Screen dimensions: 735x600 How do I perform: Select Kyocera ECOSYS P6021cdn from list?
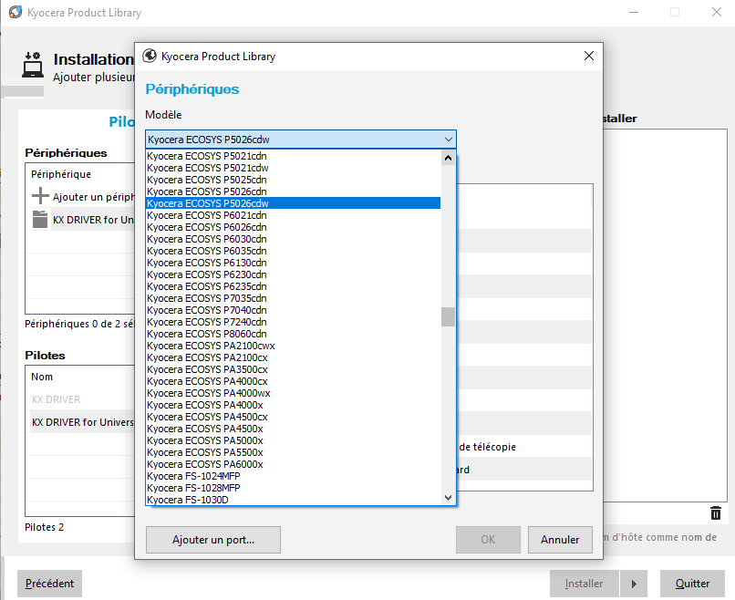pos(207,215)
